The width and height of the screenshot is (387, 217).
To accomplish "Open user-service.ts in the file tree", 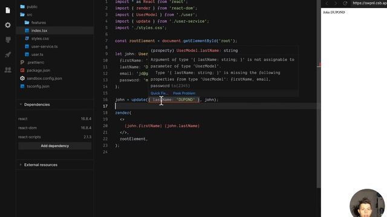I will 55,46.
